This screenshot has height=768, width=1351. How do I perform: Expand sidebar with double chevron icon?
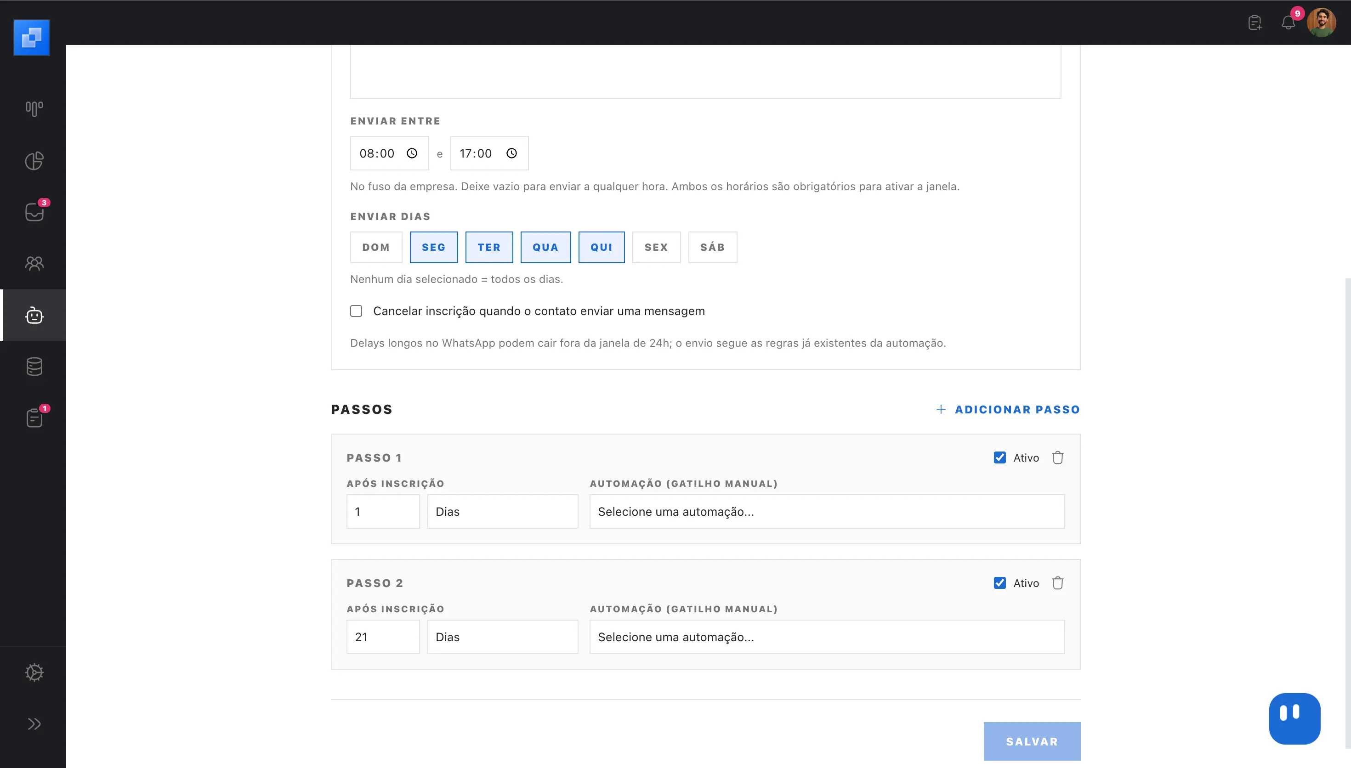34,724
